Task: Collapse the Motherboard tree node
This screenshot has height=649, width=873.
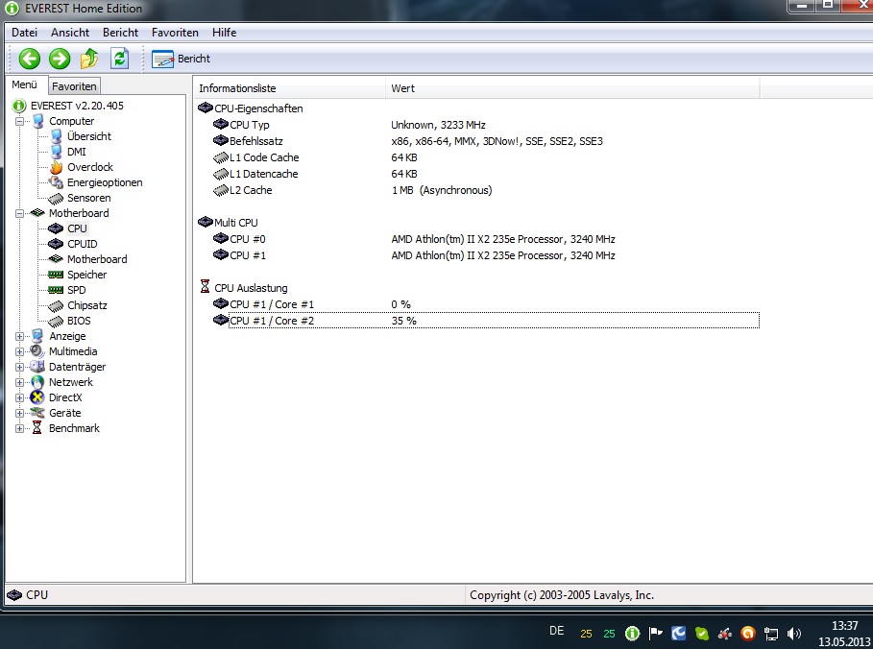Action: coord(19,213)
